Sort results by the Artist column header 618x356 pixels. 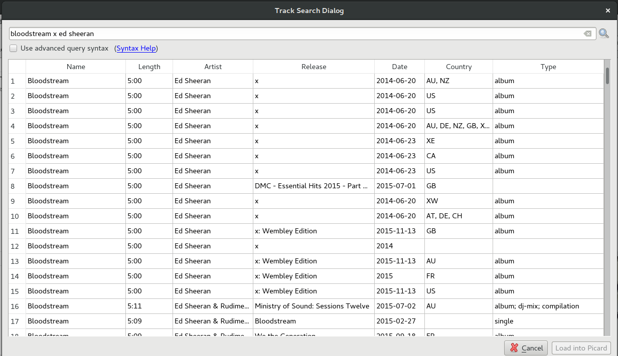point(213,67)
